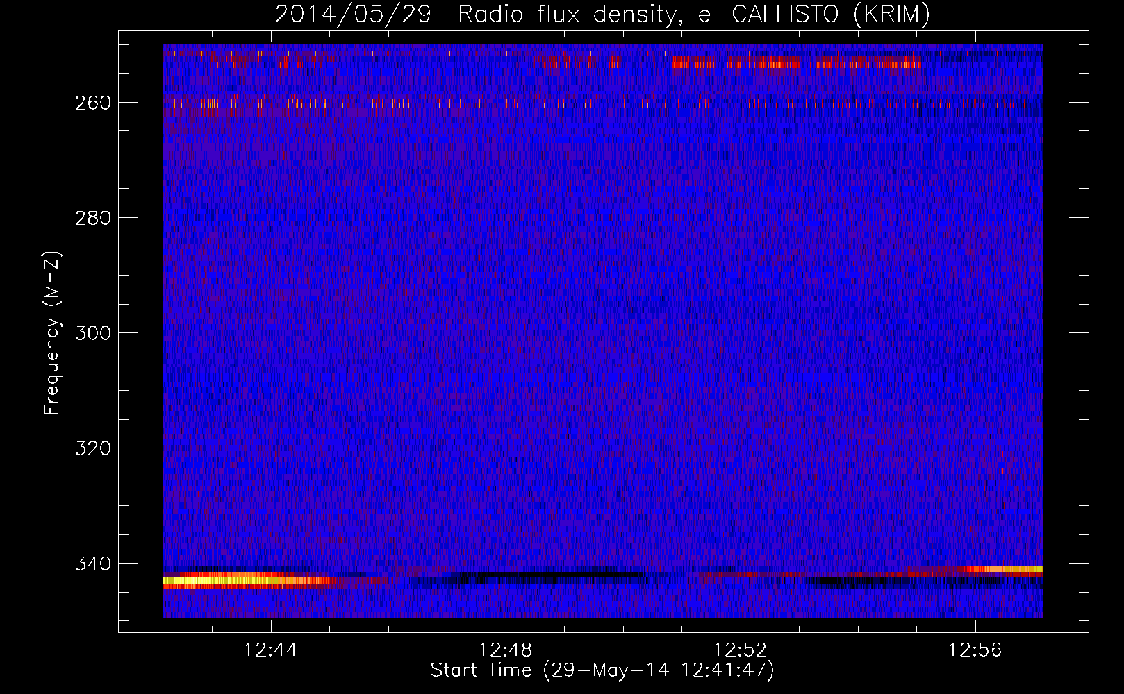This screenshot has width=1124, height=694.
Task: Click the 'Start Time (29-May-14 12:41:47)' label
Action: (x=602, y=670)
